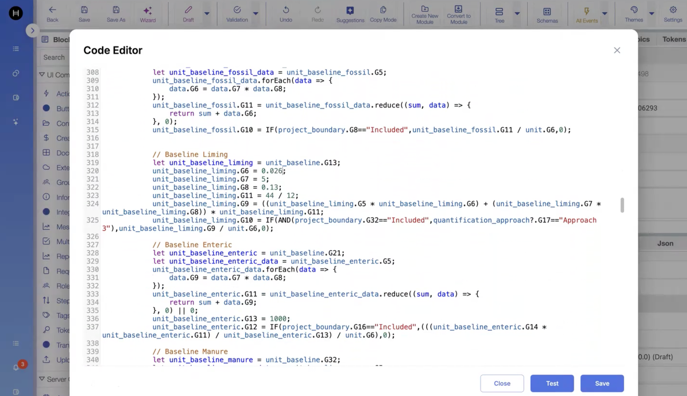Screen dimensions: 687x396
Task: Click the Back arrow icon in toolbar
Action: coord(52,10)
